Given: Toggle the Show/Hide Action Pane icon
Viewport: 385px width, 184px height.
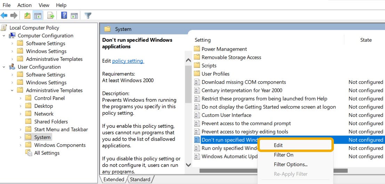Looking at the screenshot, I should pyautogui.click(x=74, y=16).
